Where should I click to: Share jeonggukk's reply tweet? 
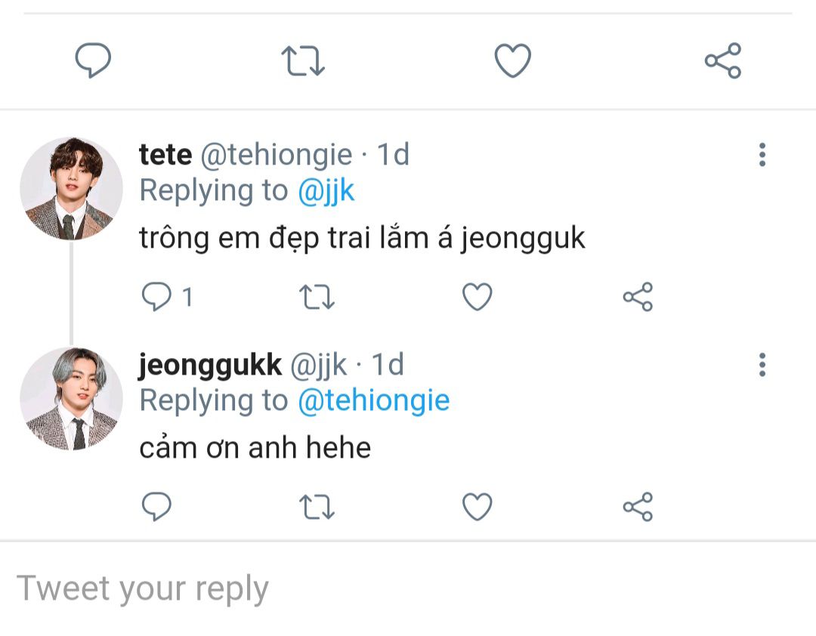click(637, 507)
